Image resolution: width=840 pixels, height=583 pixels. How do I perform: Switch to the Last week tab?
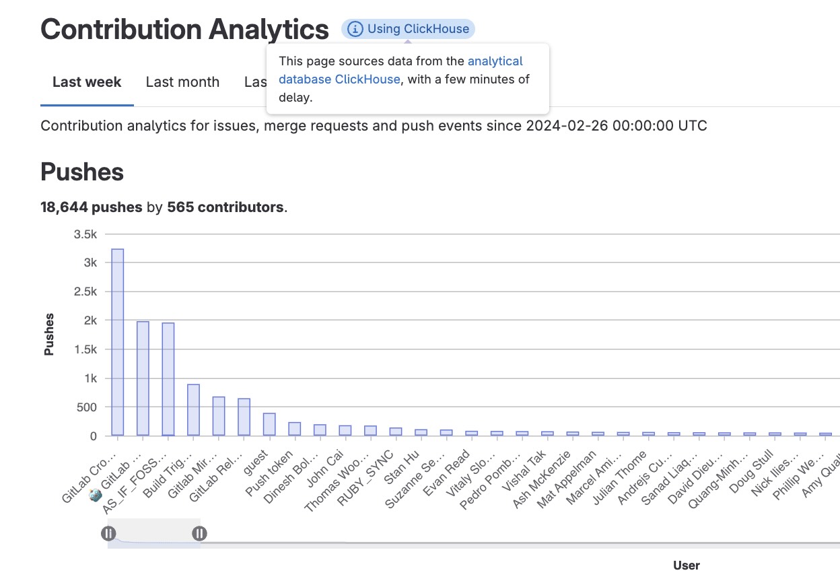[86, 81]
